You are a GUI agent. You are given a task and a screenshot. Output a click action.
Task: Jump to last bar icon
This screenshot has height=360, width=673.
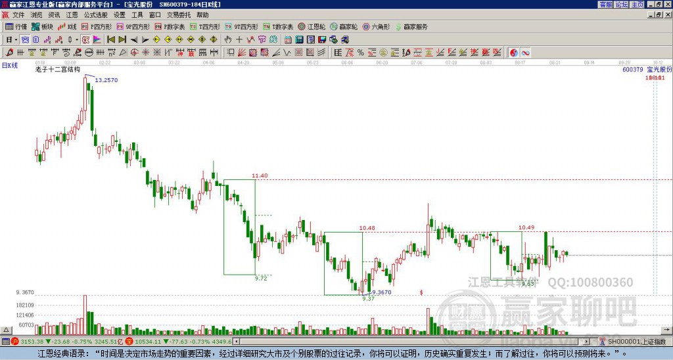click(122, 40)
